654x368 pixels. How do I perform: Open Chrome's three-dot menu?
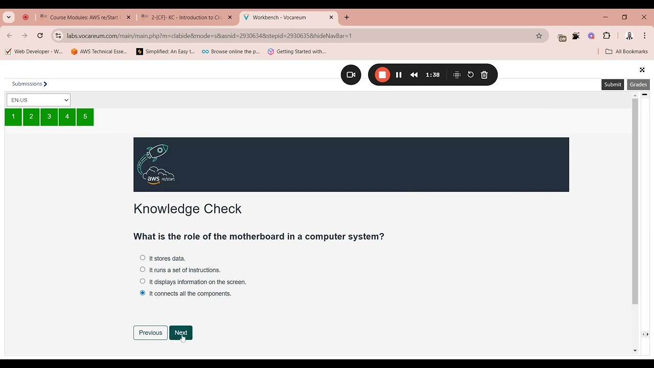pyautogui.click(x=645, y=36)
